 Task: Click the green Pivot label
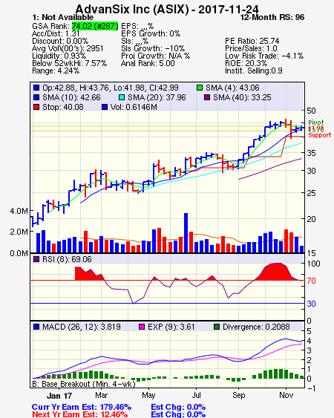point(316,123)
